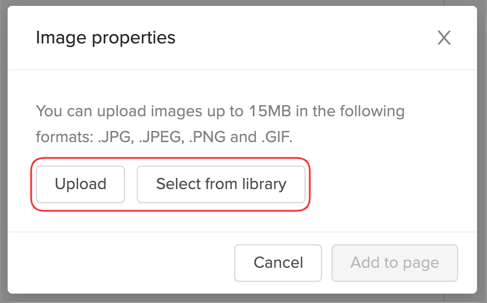
Task: Click the word 'Upload' on the left button
Action: pyautogui.click(x=80, y=184)
